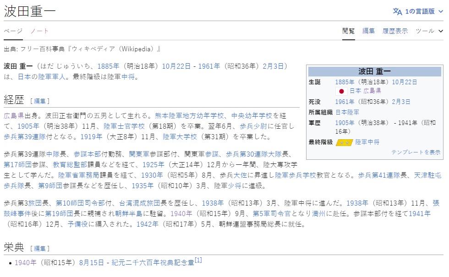Follow the 陸軍軍人 link in intro

coord(52,77)
